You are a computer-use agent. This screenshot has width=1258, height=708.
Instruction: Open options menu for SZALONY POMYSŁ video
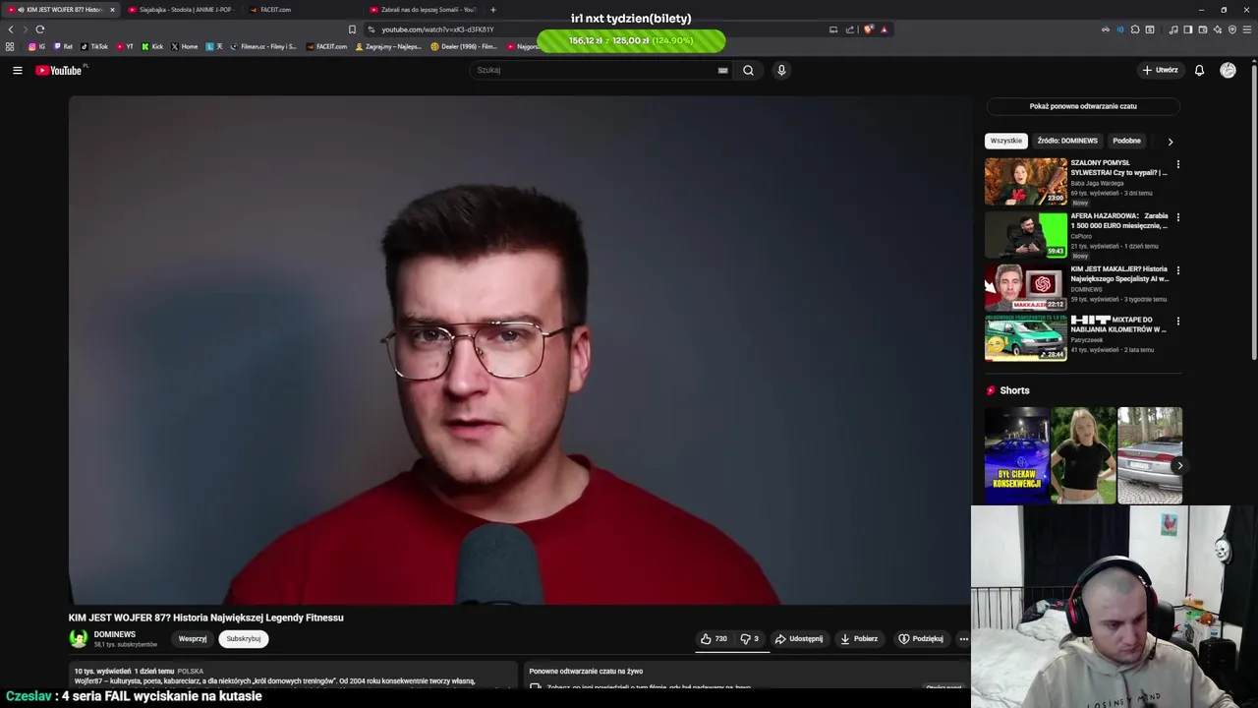[1177, 164]
